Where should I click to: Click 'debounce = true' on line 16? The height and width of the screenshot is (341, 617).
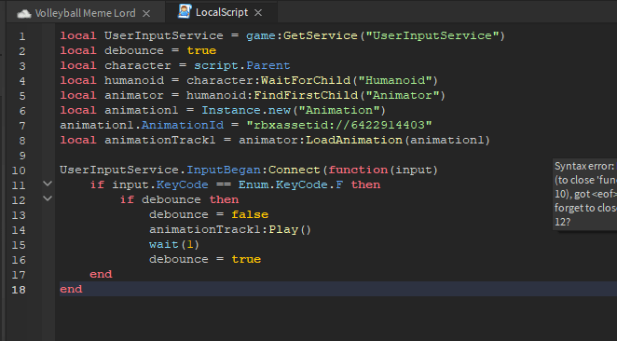pos(205,259)
